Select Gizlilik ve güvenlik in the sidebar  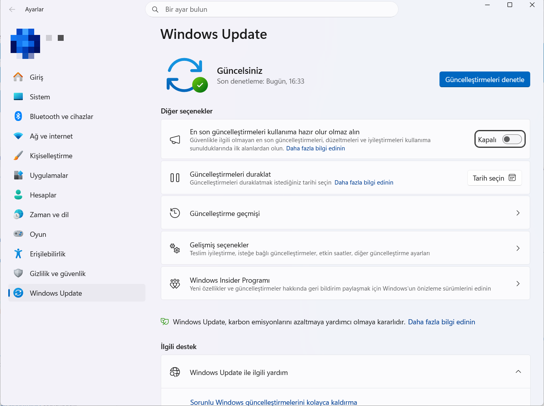click(x=77, y=273)
